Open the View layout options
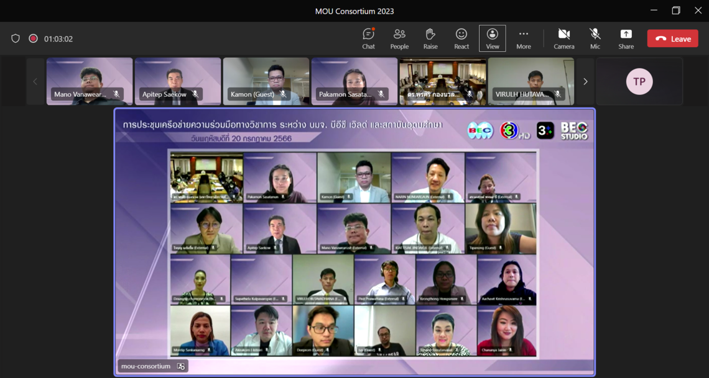709x378 pixels. coord(492,38)
